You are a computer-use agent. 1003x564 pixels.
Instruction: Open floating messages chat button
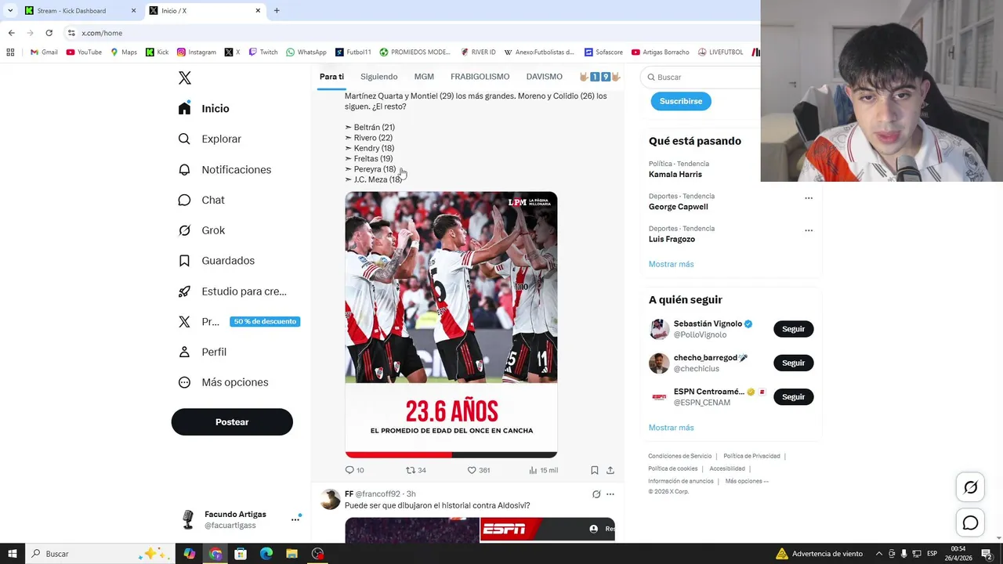[970, 522]
